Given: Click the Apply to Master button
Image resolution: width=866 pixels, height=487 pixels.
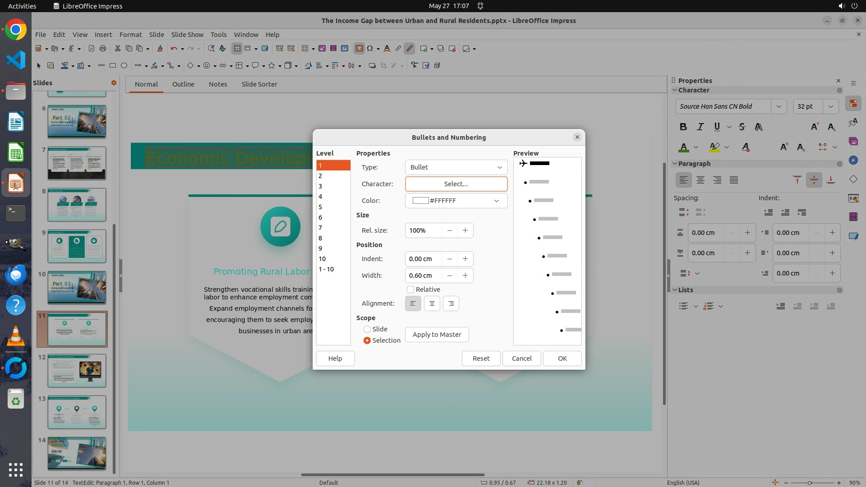Looking at the screenshot, I should pyautogui.click(x=437, y=335).
